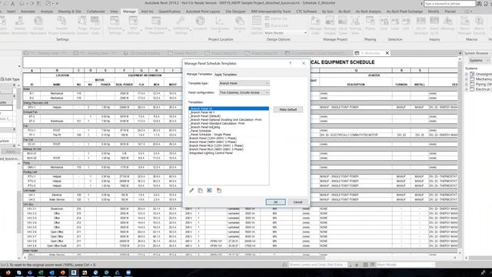
Task: Click OK in the panel schedule templates dialog
Action: (275, 202)
